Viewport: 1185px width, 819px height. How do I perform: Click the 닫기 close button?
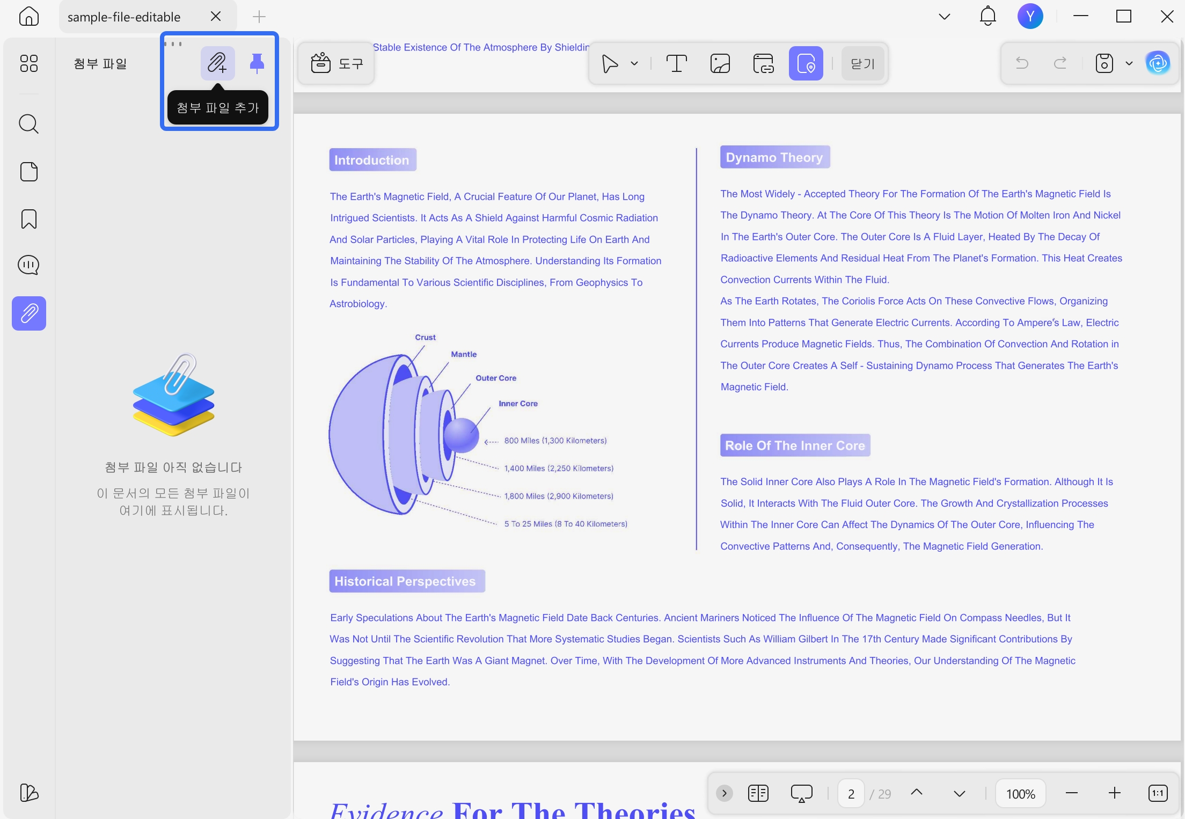click(863, 63)
